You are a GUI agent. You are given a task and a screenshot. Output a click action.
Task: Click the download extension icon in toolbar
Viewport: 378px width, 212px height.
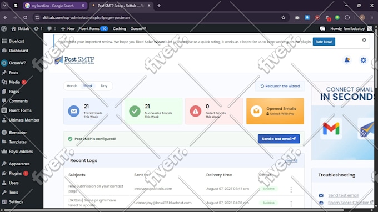(307, 17)
